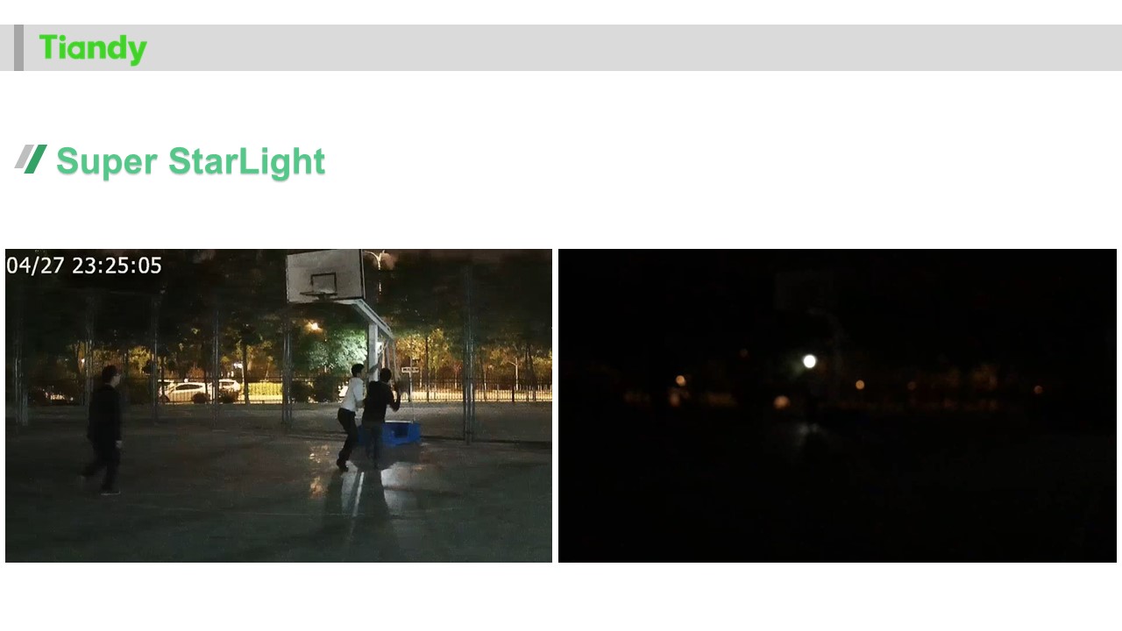The image size is (1122, 631).
Task: Click the green Tiandy logo
Action: click(93, 48)
